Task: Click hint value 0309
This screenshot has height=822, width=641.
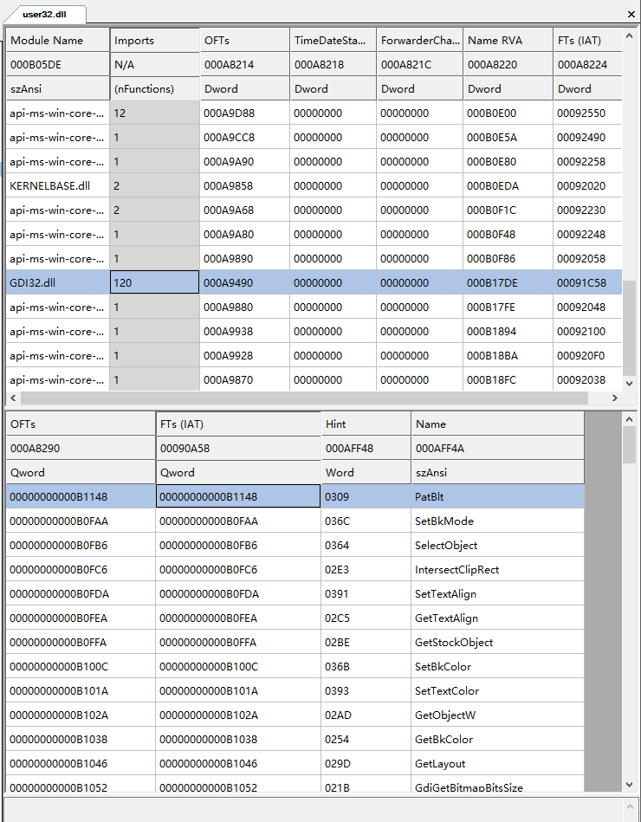Action: [x=366, y=496]
